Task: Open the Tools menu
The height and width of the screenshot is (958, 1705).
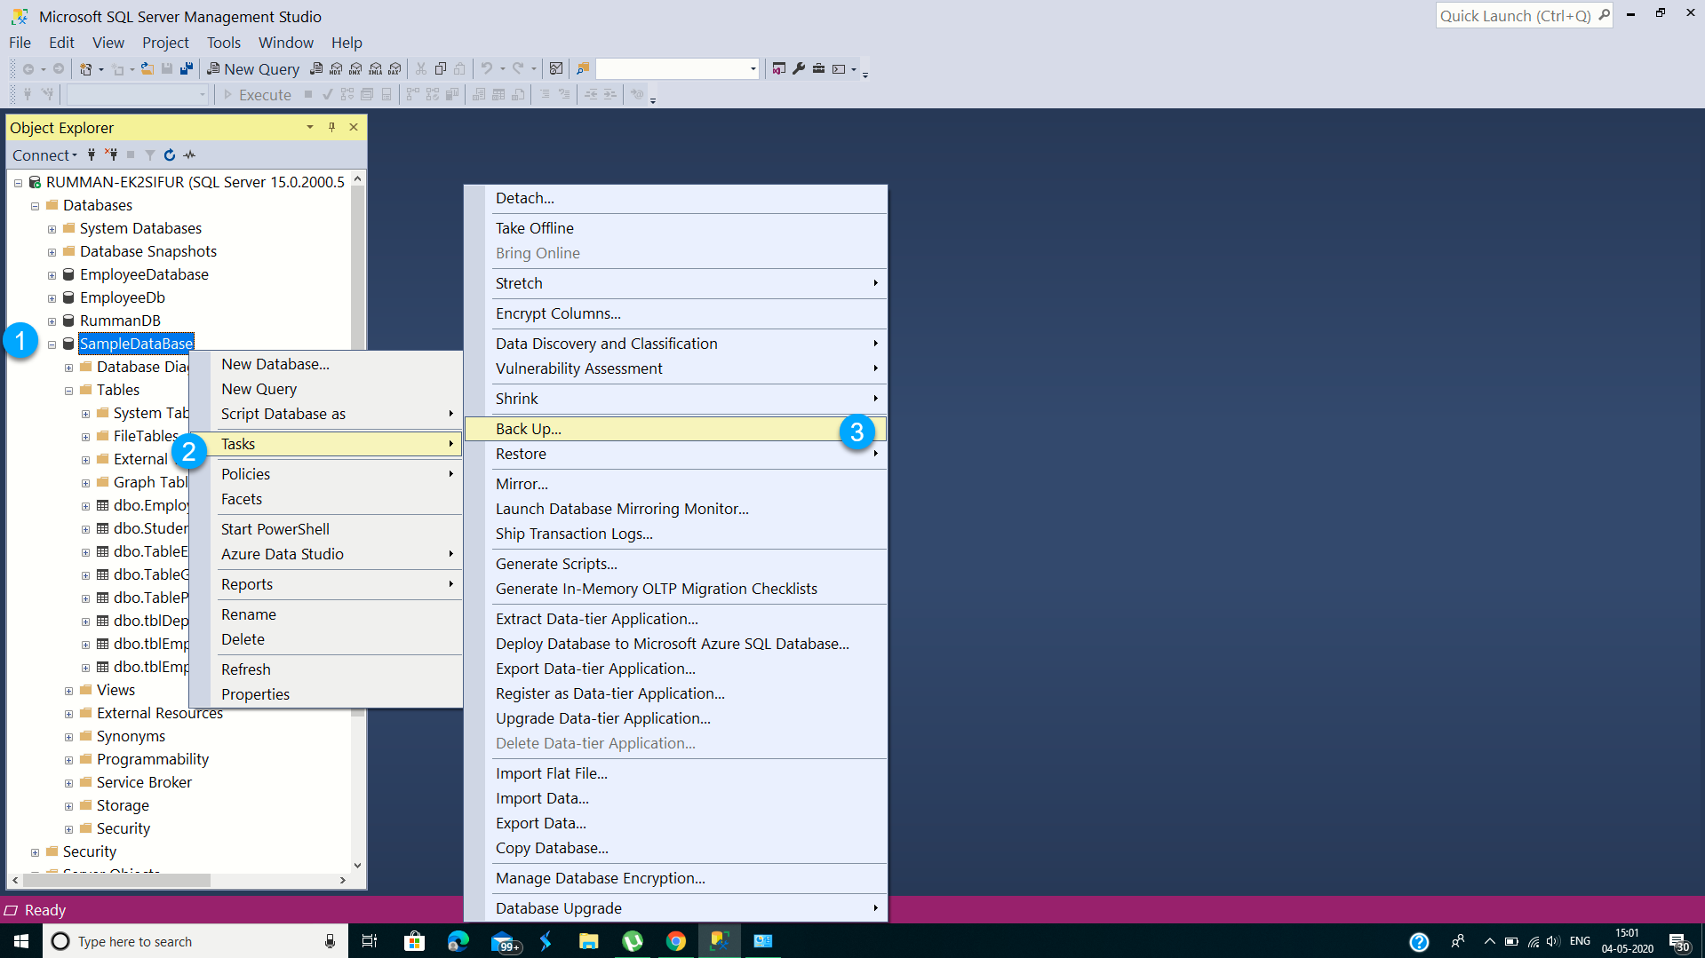Action: 223,42
